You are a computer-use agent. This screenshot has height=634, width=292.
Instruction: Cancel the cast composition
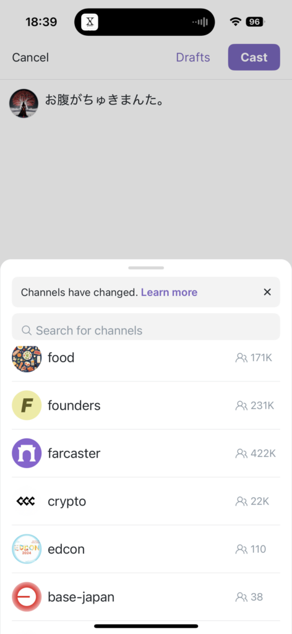click(30, 58)
